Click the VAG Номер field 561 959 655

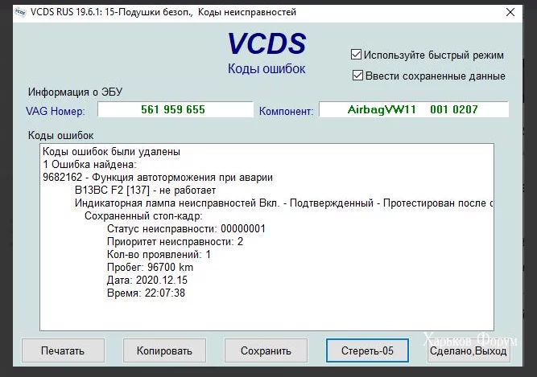tap(176, 109)
